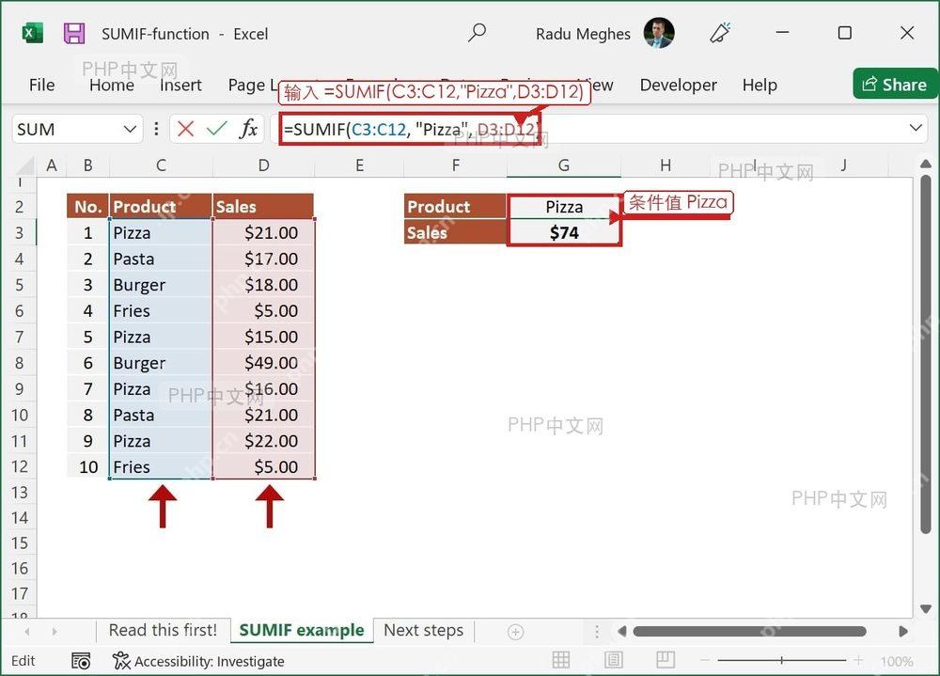This screenshot has width=940, height=676.
Task: Click the vertical scrollbar thumb
Action: coord(926,354)
